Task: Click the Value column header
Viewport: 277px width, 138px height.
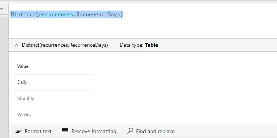Action: coord(23,66)
